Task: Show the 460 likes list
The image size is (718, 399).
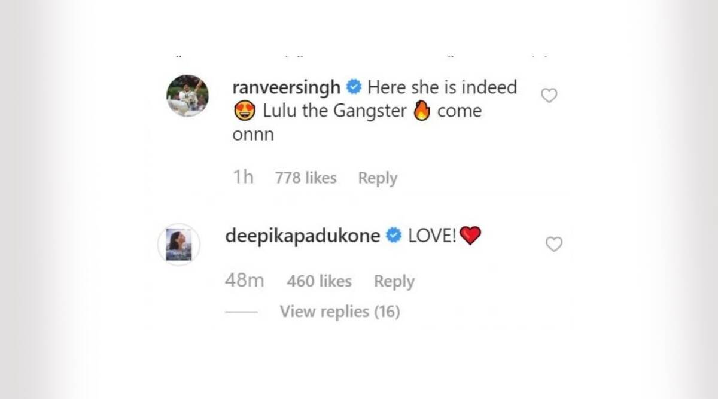Action: [x=319, y=281]
